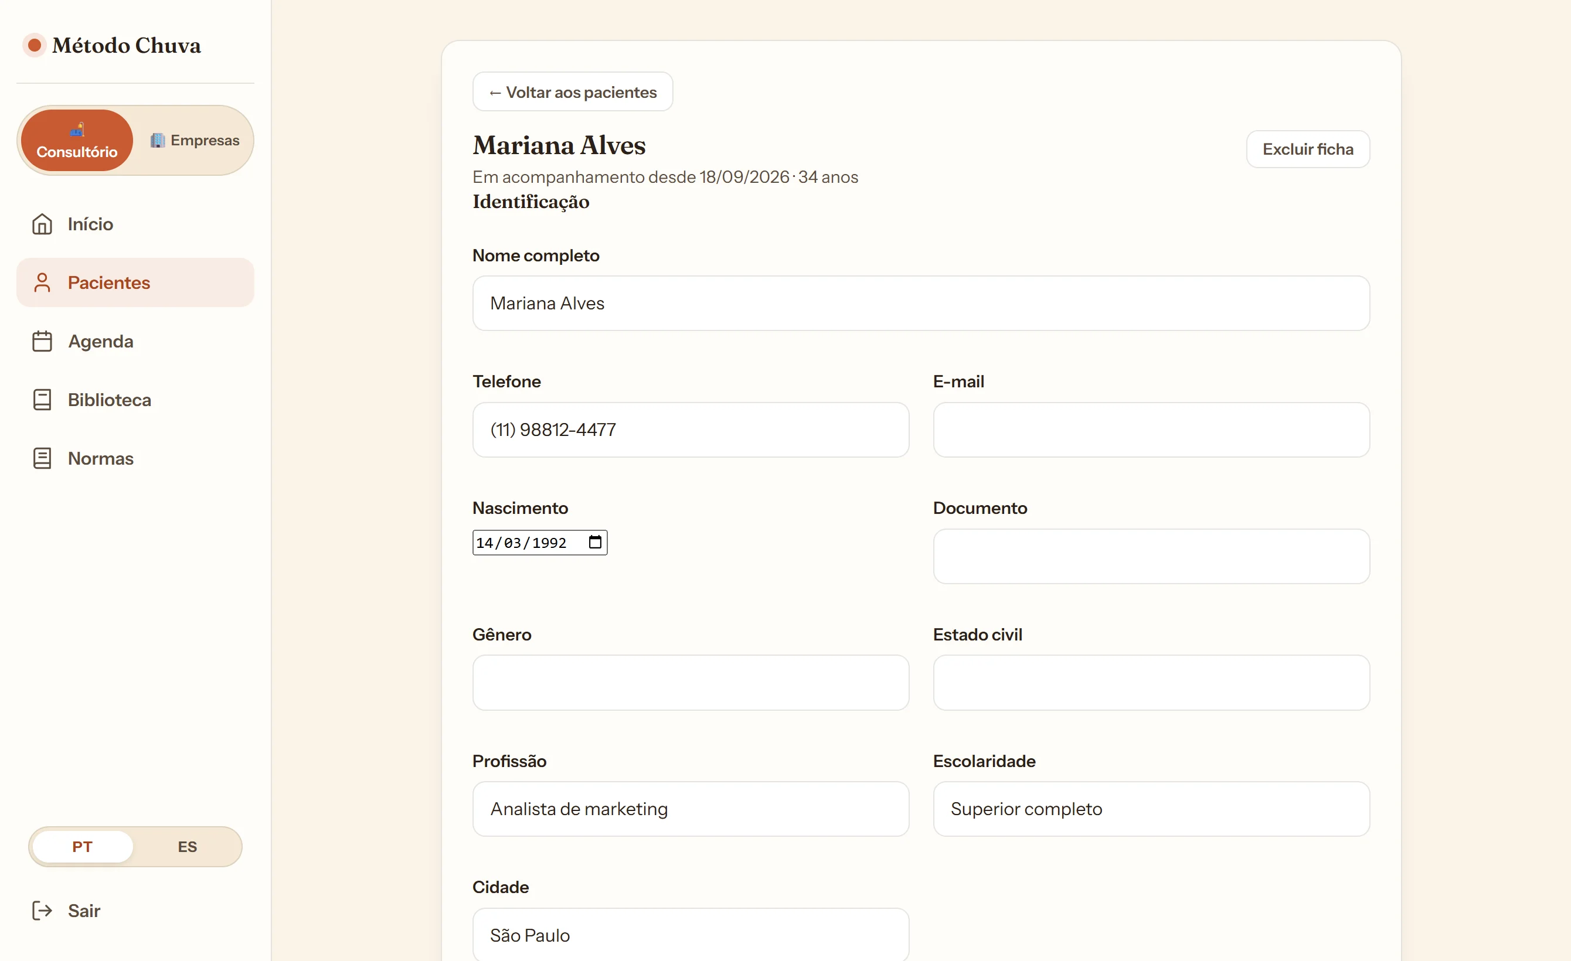Click the Sair logout icon

[42, 911]
